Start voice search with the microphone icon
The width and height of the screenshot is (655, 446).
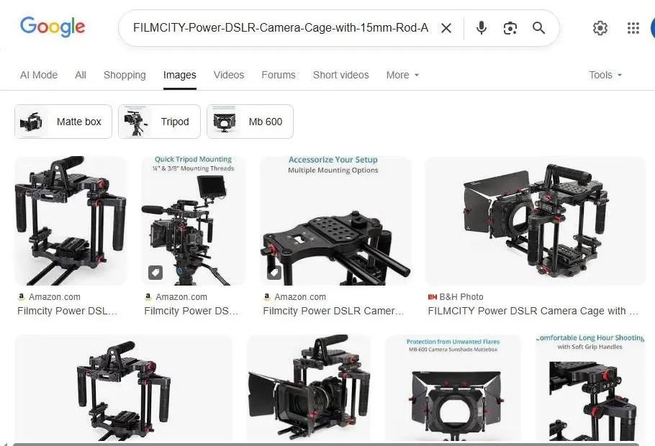pos(482,28)
